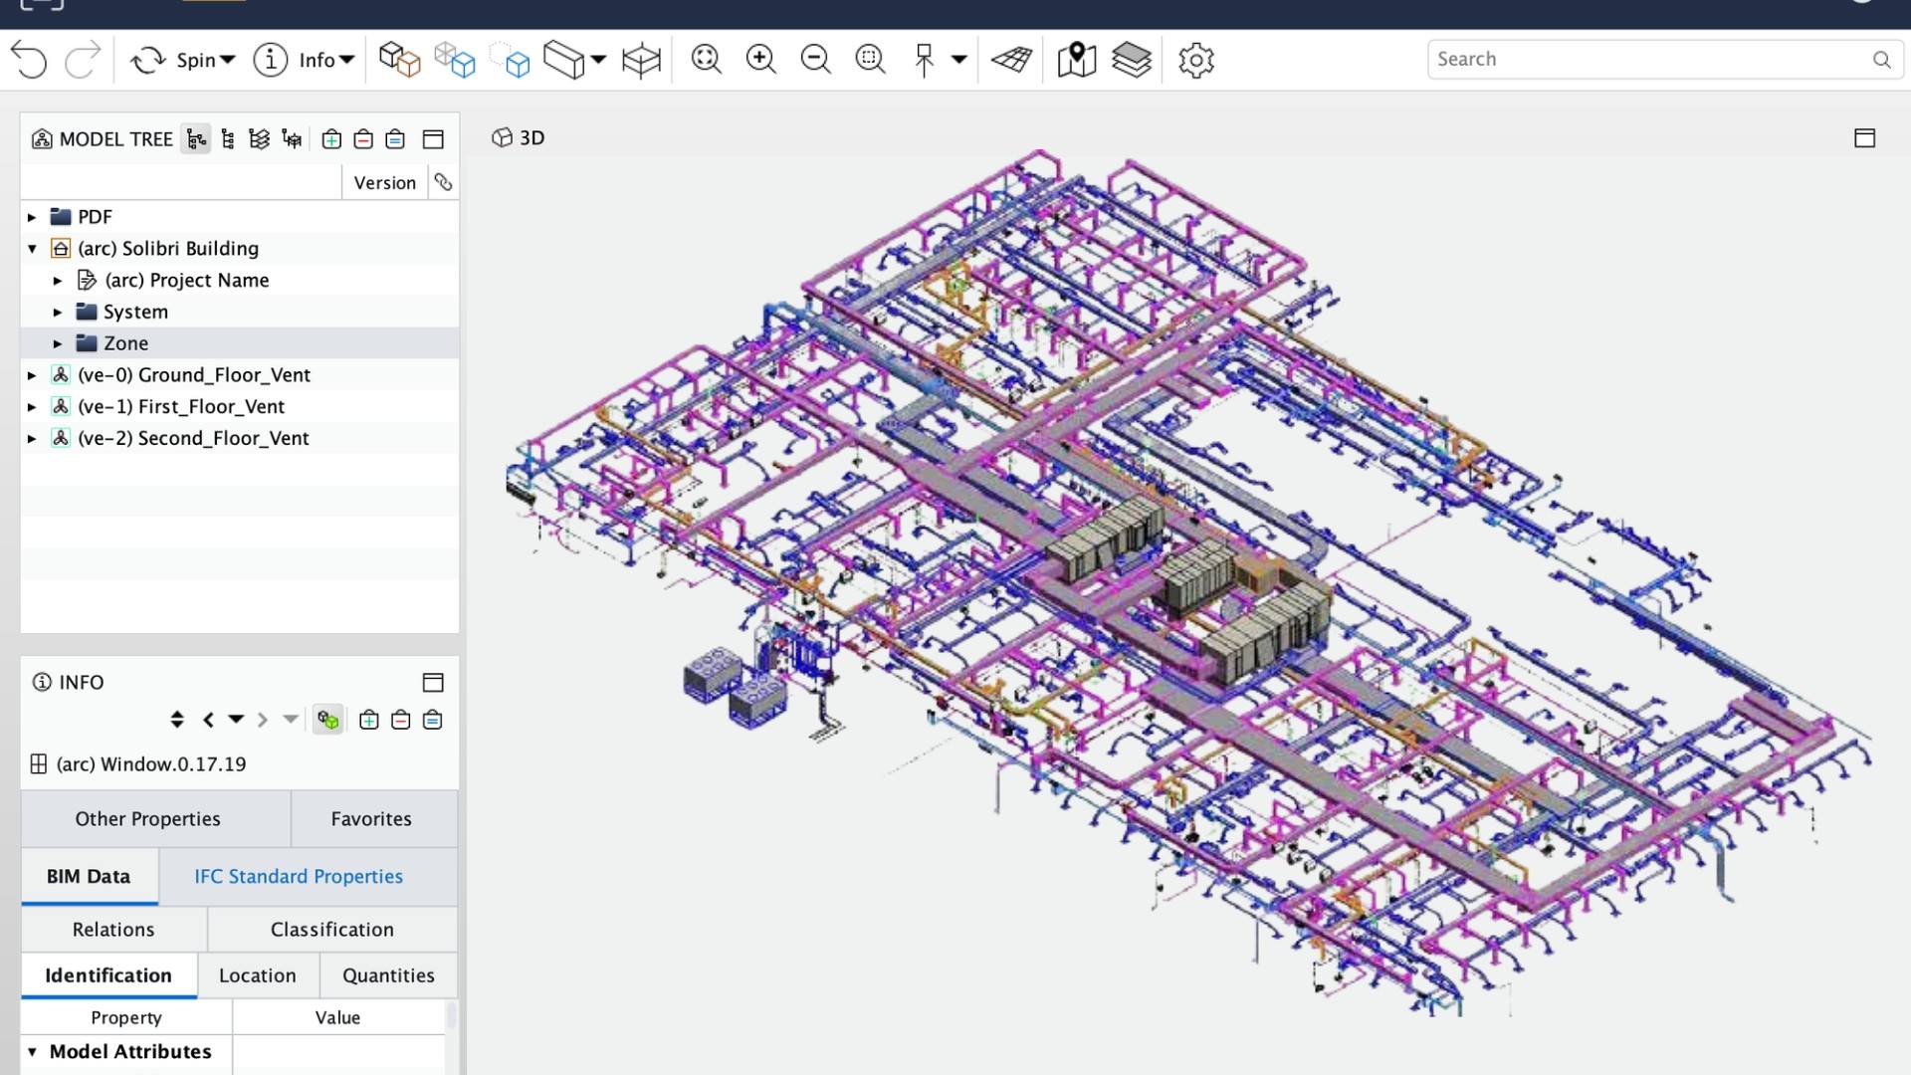Expand the Zone folder in model tree
Viewport: 1911px width, 1075px height.
pos(58,343)
